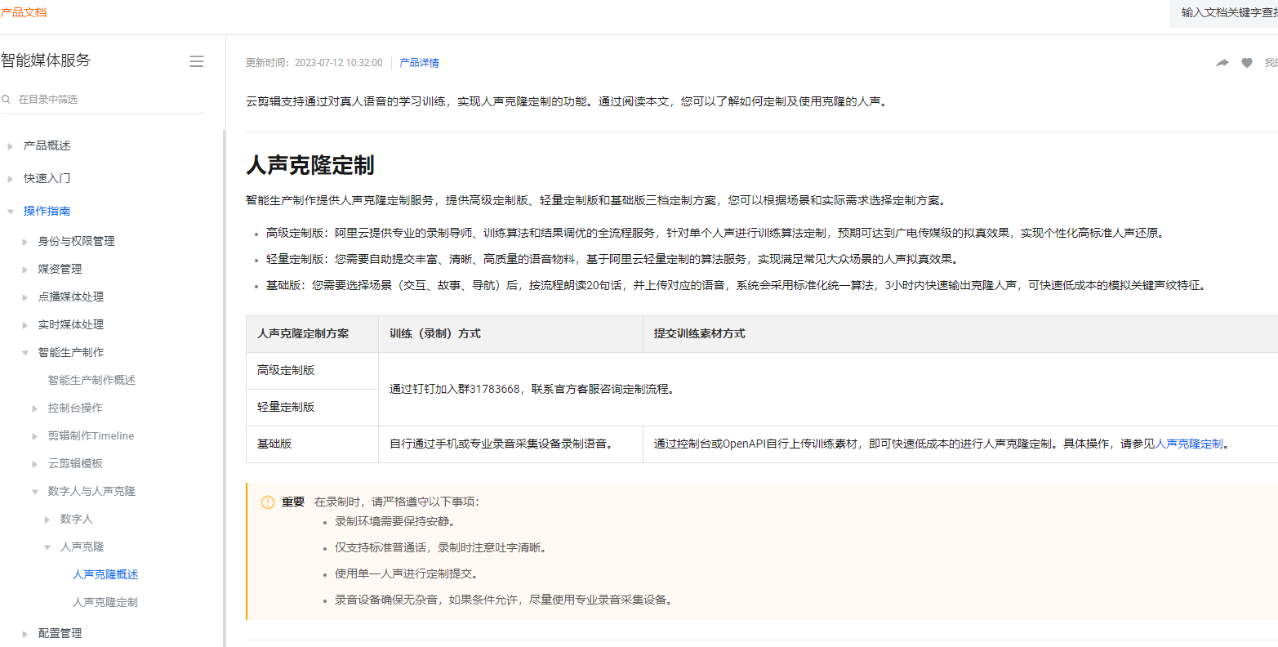
Task: Collapse the 数字人与人声克隆 arrow
Action: (x=35, y=492)
